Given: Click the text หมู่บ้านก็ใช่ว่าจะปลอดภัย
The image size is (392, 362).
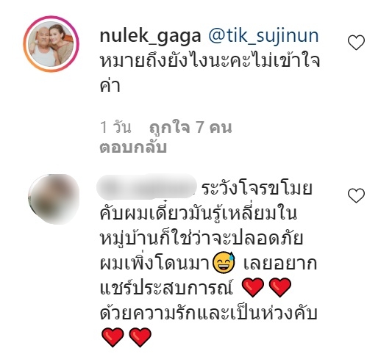Looking at the screenshot, I should [x=202, y=238].
